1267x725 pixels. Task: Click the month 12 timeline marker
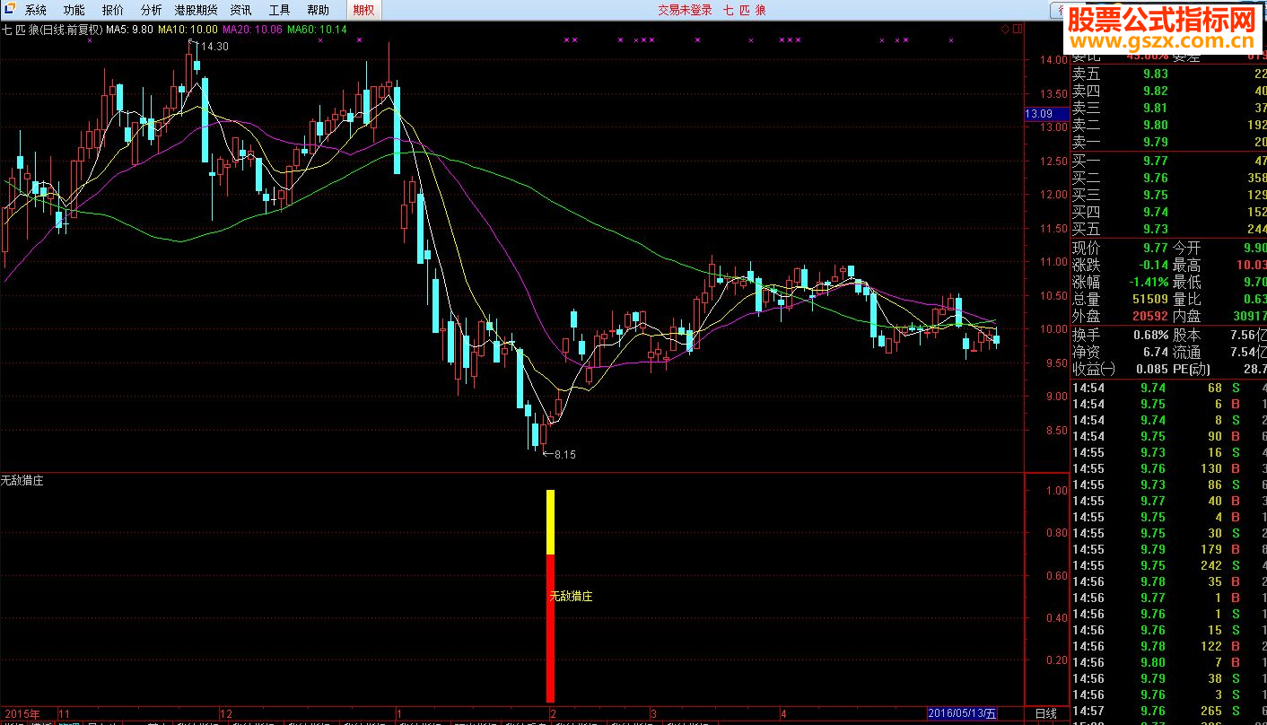pyautogui.click(x=225, y=713)
